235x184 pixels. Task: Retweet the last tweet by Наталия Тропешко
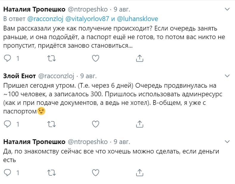pyautogui.click(x=51, y=172)
